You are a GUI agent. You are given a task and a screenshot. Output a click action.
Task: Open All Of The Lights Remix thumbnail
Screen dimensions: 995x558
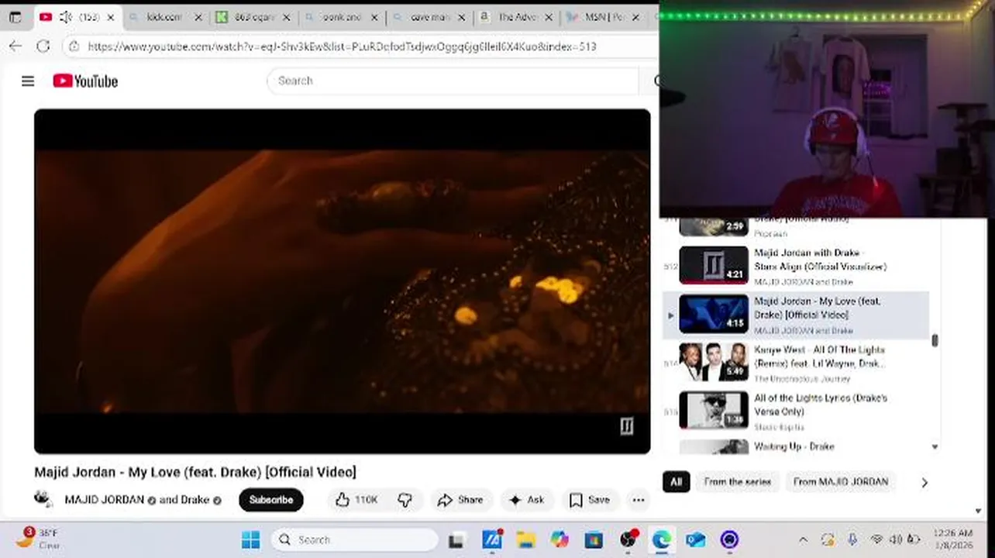714,362
